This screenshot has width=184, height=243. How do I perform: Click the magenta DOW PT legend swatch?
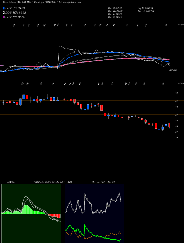coord(4,17)
